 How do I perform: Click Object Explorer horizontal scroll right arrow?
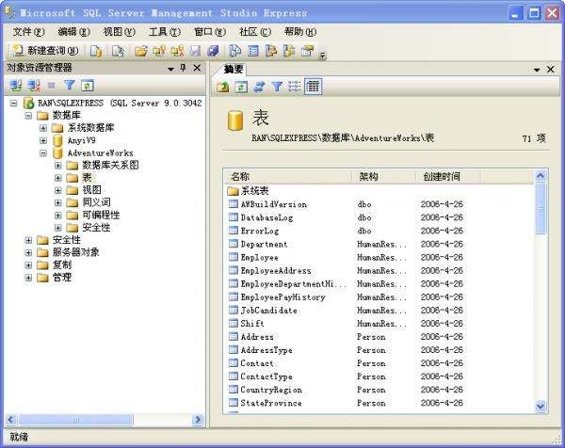pos(198,420)
